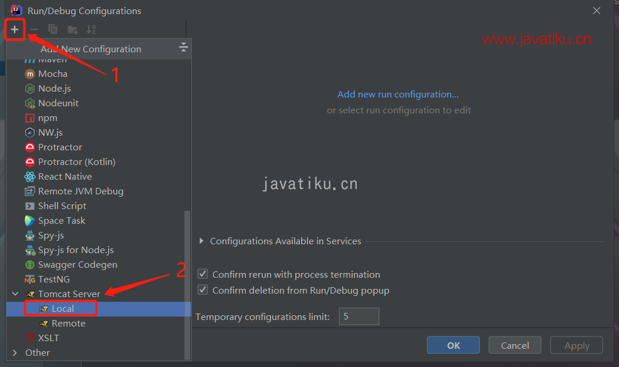This screenshot has width=619, height=367.
Task: Click the Swagger Codegen icon
Action: [x=30, y=265]
